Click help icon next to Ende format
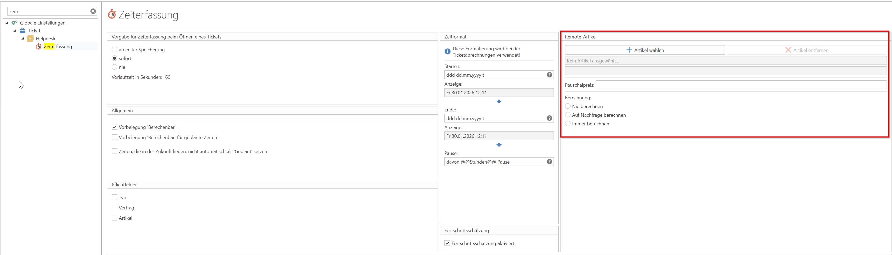 (x=549, y=118)
